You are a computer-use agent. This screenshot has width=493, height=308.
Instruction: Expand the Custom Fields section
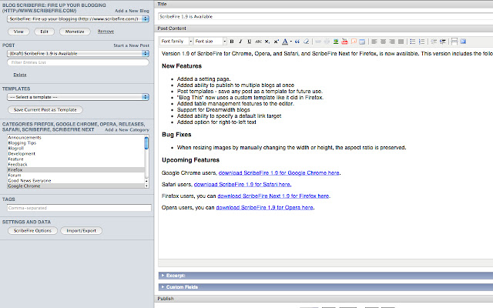[326, 287]
